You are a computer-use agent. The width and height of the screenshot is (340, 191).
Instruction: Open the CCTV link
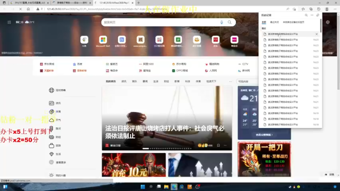(243, 64)
